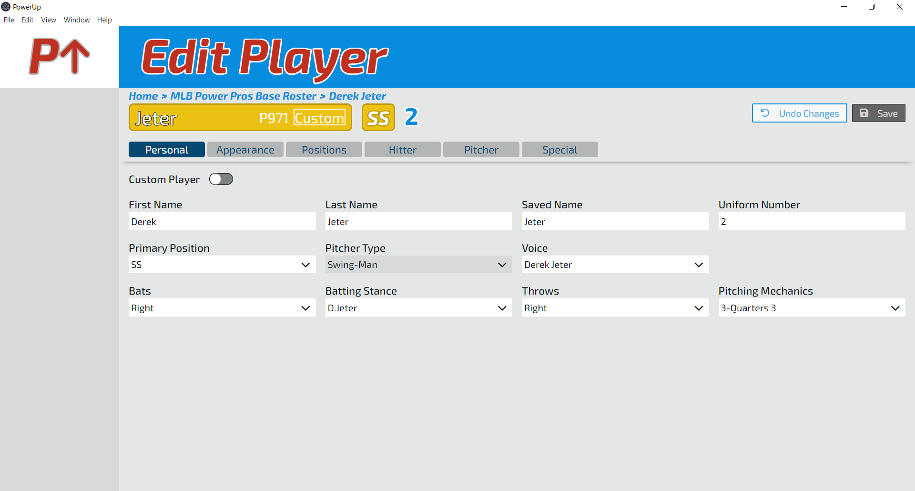Open the Throws dropdown
Image resolution: width=915 pixels, height=491 pixels.
(615, 308)
